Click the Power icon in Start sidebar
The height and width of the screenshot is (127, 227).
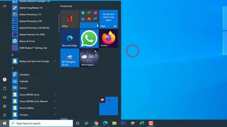pyautogui.click(x=5, y=115)
